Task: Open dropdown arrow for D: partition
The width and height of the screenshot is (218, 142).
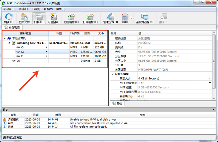Action: pyautogui.click(x=46, y=52)
